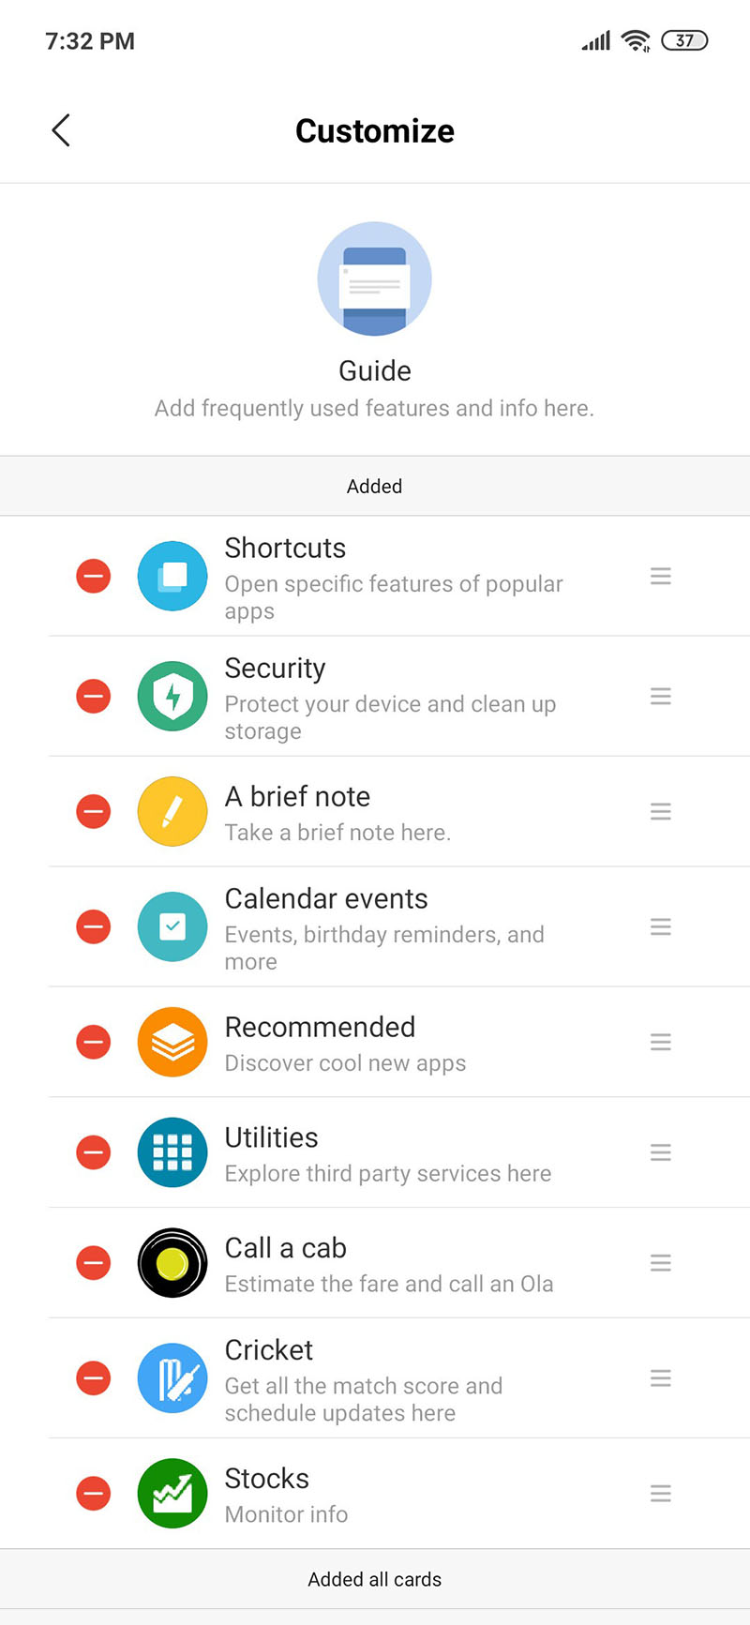Remove the Cricket card with red minus
This screenshot has height=1625, width=750.
pos(94,1378)
